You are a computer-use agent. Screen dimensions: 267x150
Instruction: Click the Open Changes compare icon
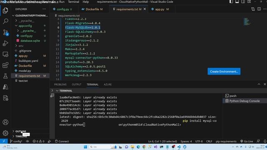click(253, 9)
